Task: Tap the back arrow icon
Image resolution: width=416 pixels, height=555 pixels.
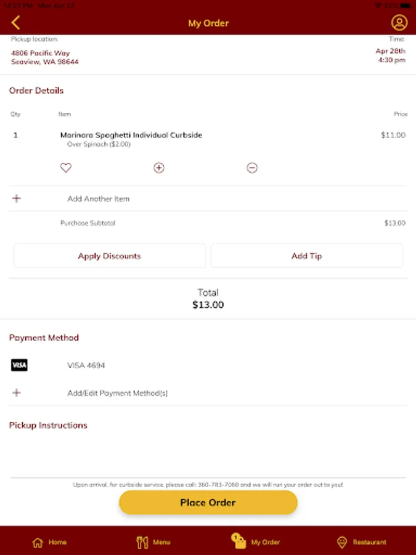Action: (16, 23)
